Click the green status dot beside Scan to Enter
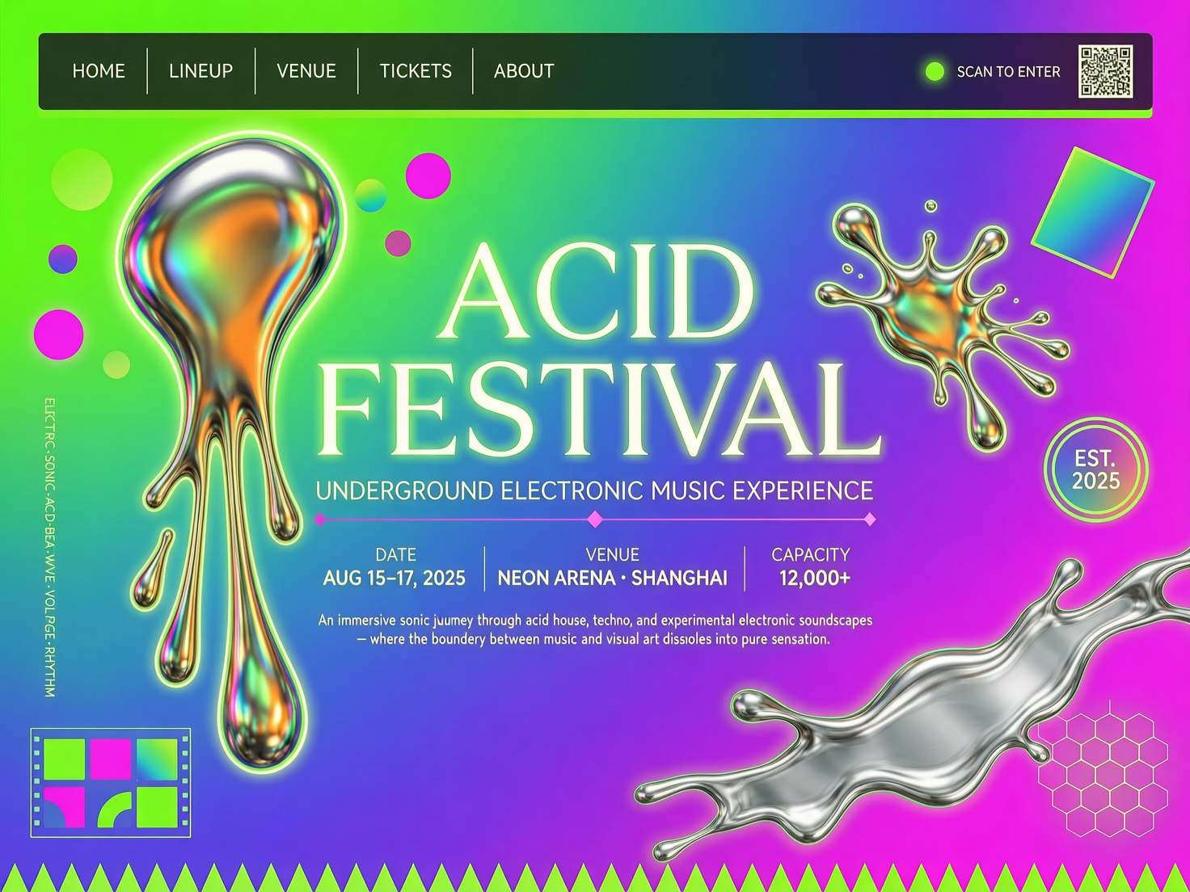 935,71
